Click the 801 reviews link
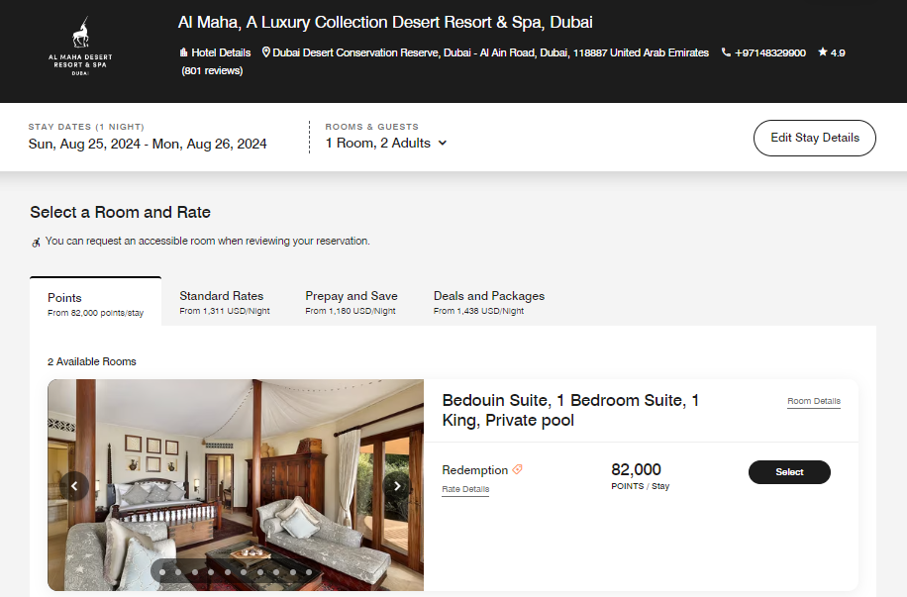Image resolution: width=907 pixels, height=597 pixels. coord(212,70)
